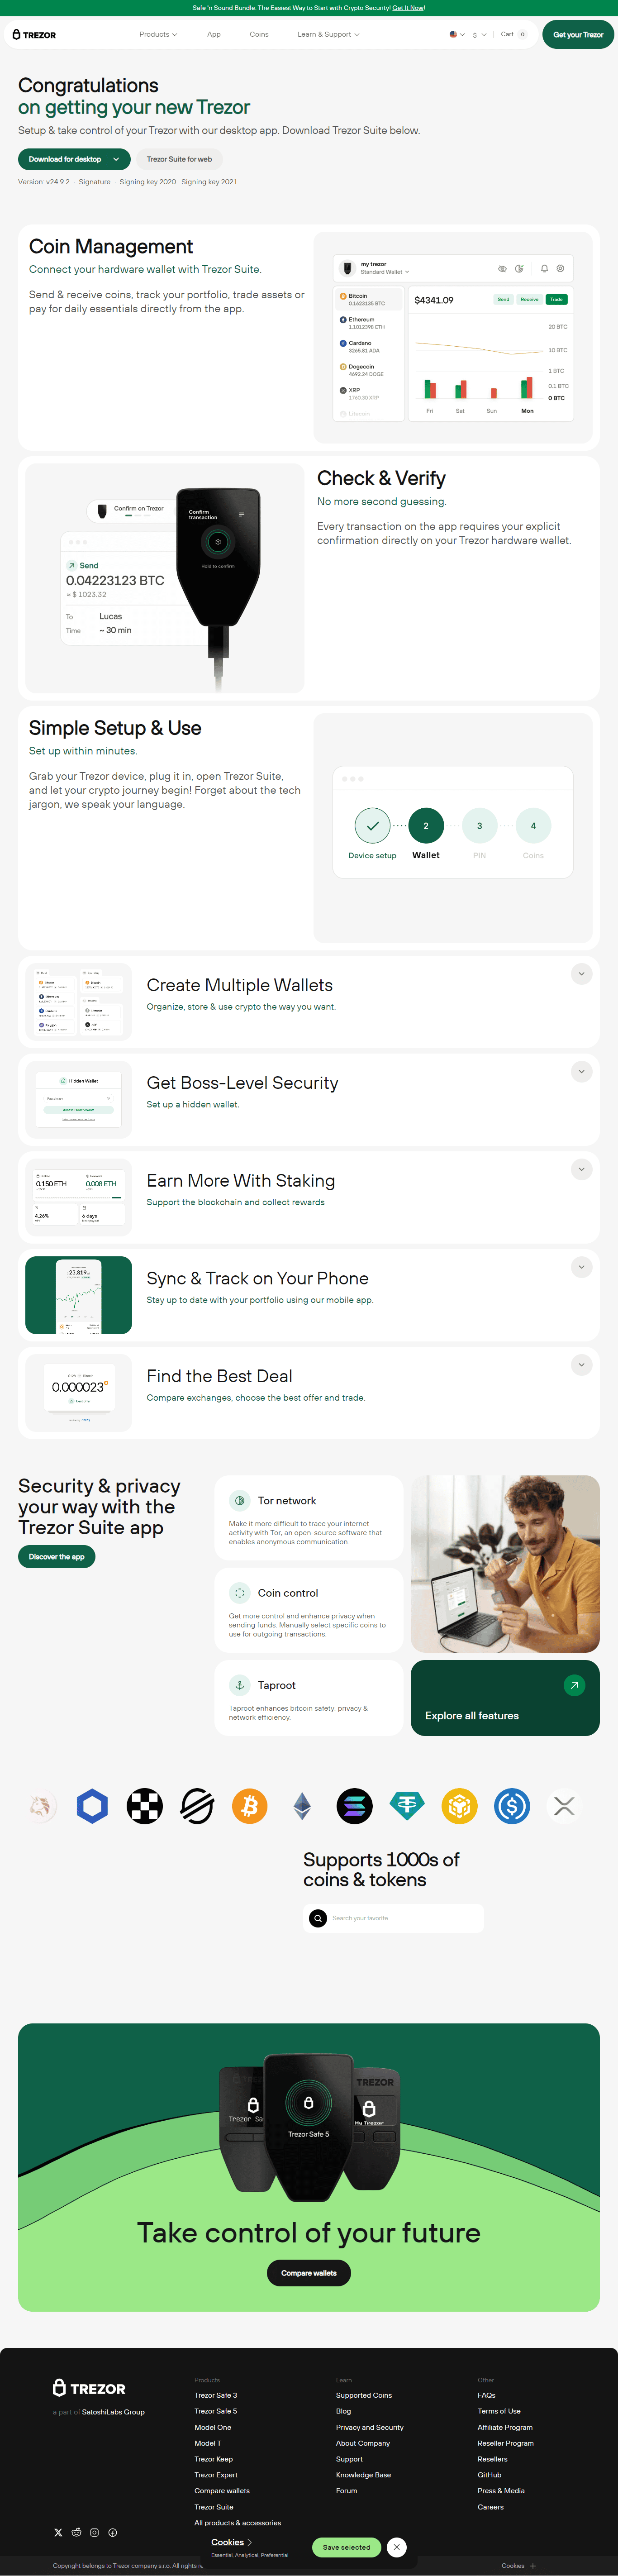Click step 2 Wallet circle
This screenshot has width=618, height=2576.
point(426,826)
